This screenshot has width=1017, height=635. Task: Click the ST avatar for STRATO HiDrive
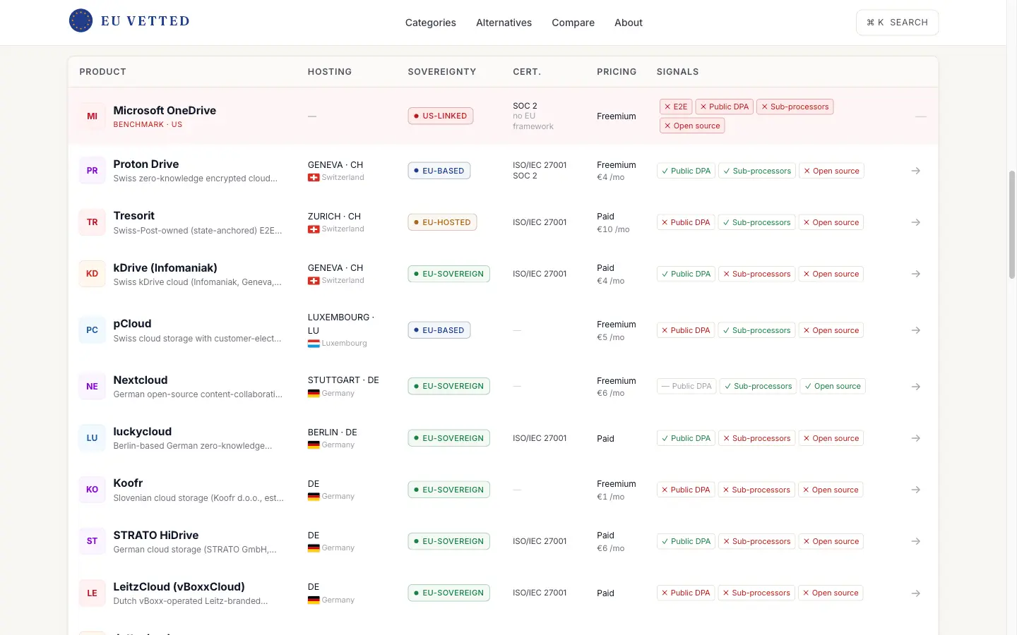click(x=92, y=541)
